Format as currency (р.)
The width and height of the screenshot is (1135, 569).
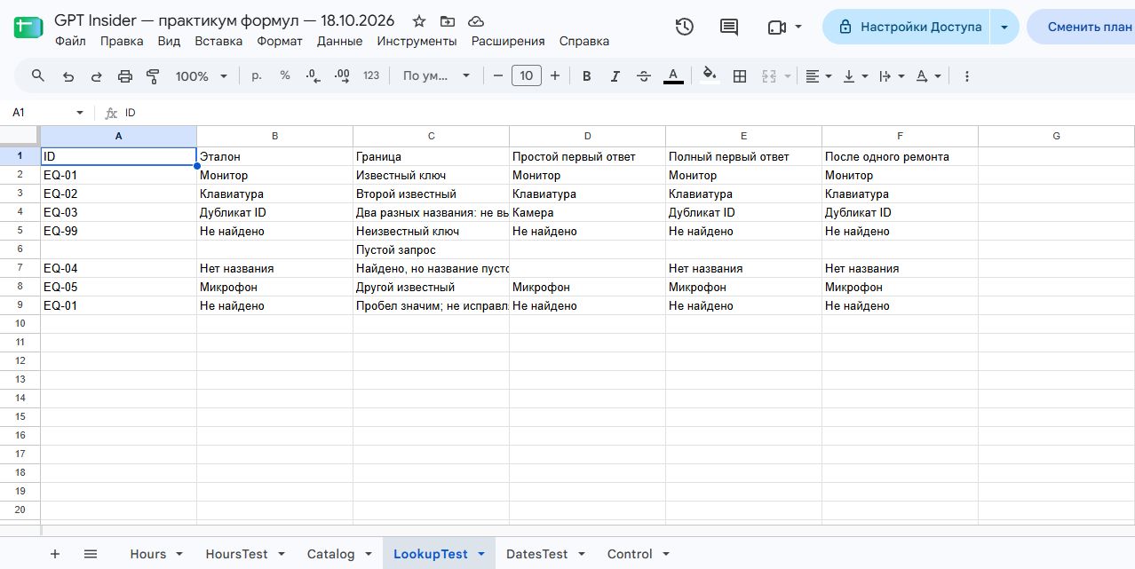(x=257, y=76)
